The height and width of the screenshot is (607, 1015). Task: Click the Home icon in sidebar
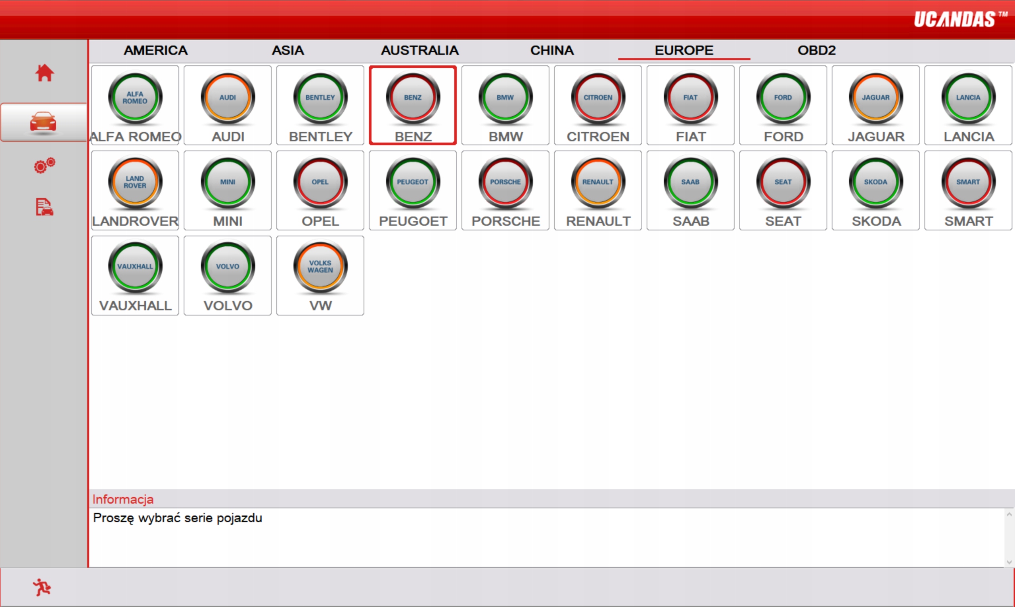click(44, 73)
